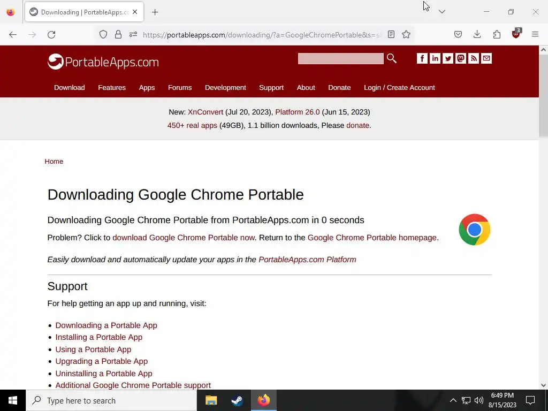This screenshot has width=548, height=411.
Task: Click the browser URL address field
Action: [x=261, y=35]
